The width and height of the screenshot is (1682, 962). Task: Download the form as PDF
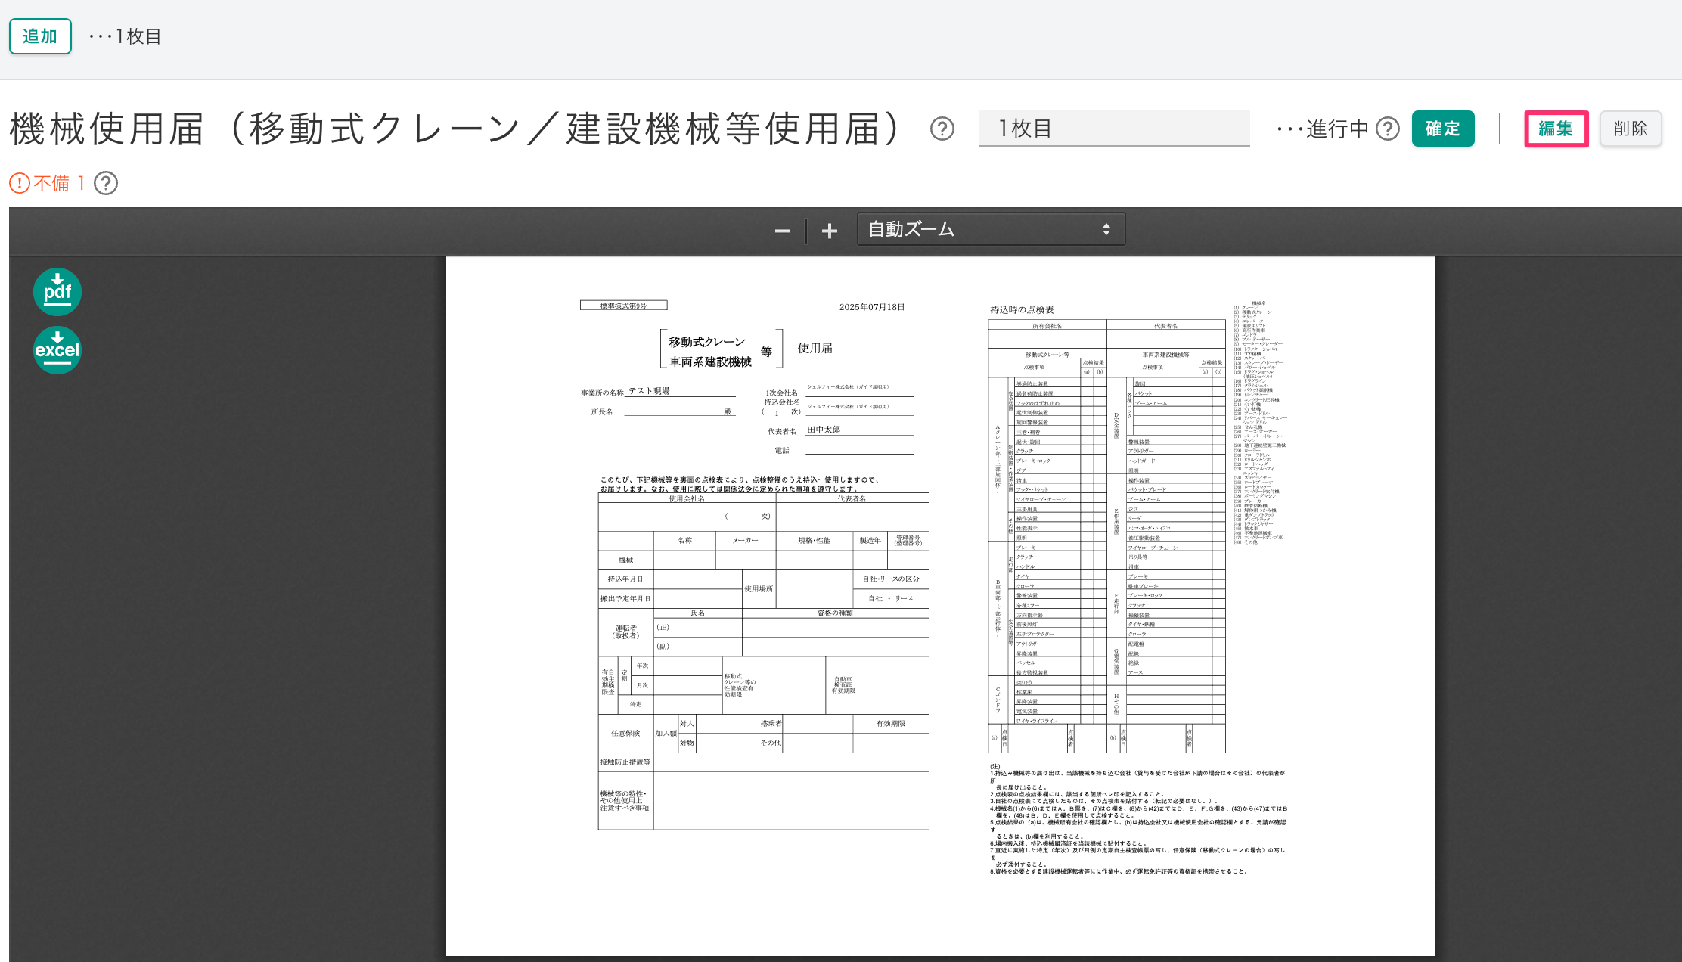click(x=57, y=292)
